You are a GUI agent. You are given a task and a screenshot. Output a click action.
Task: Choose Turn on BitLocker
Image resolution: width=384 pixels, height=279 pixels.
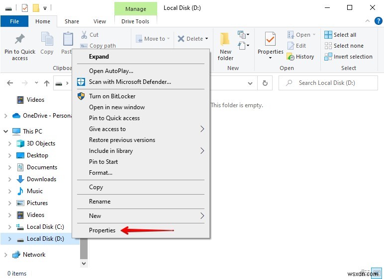[x=141, y=96]
